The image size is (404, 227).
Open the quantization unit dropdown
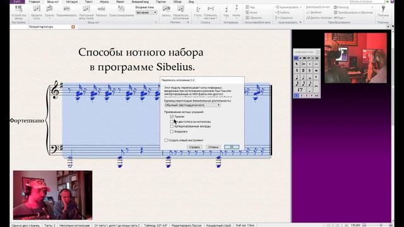(x=192, y=105)
